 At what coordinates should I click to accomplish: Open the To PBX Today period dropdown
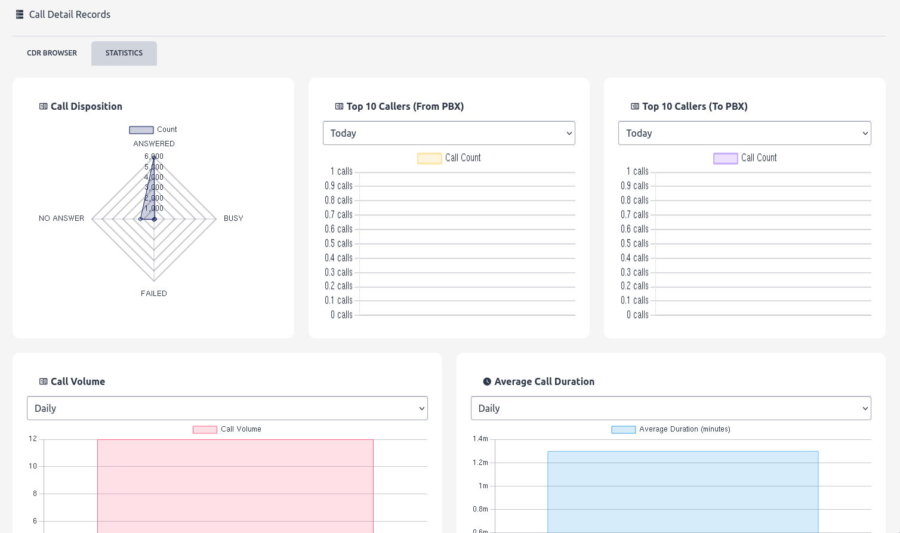coord(745,133)
